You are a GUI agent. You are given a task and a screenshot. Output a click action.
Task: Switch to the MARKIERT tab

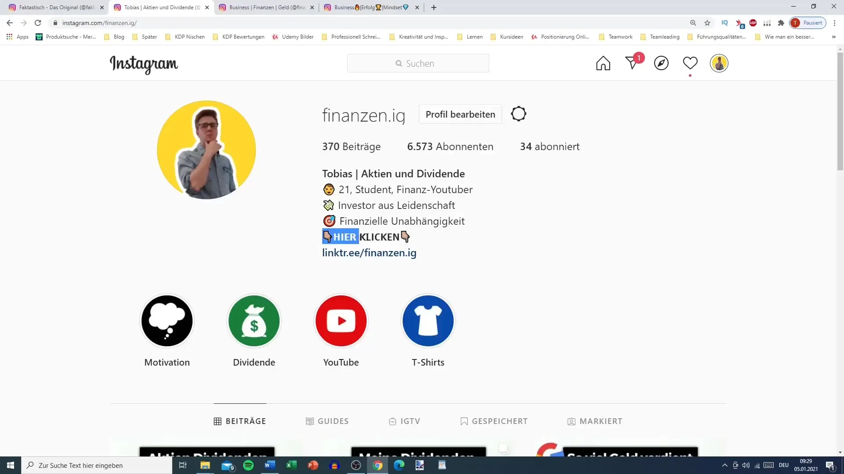[595, 421]
